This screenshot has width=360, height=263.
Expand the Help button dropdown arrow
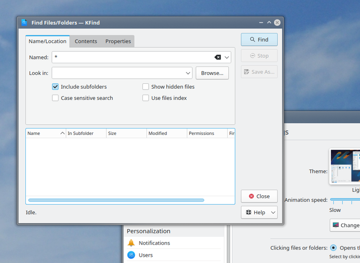[x=273, y=212]
